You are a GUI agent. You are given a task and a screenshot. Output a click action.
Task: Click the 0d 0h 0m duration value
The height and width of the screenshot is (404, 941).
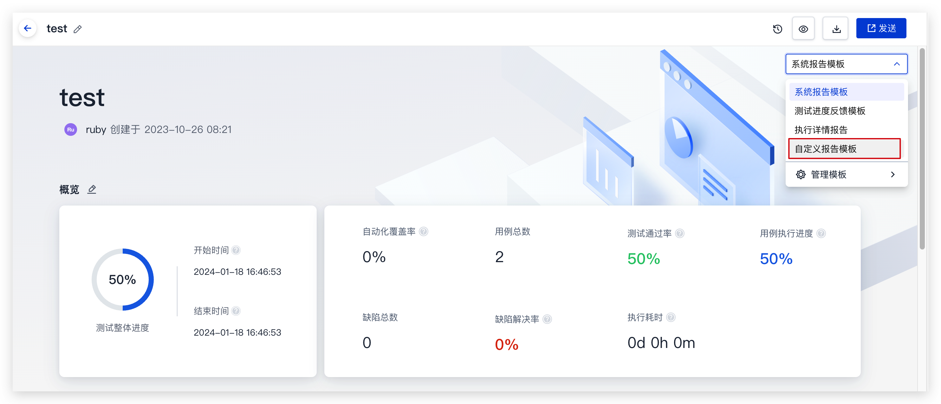(x=661, y=343)
